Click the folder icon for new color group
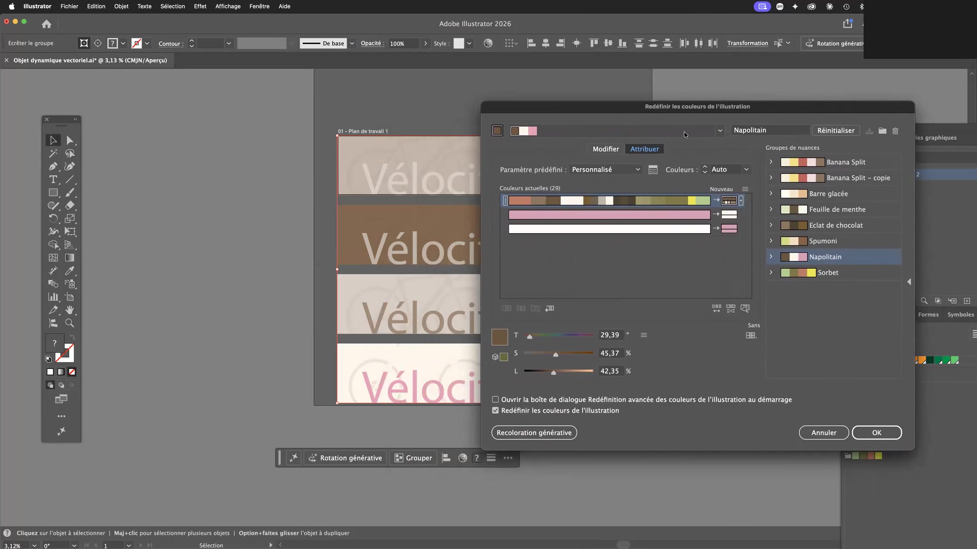The height and width of the screenshot is (549, 977). tap(882, 131)
